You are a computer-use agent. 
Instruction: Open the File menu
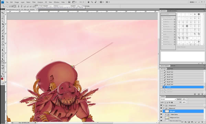coord(7,2)
